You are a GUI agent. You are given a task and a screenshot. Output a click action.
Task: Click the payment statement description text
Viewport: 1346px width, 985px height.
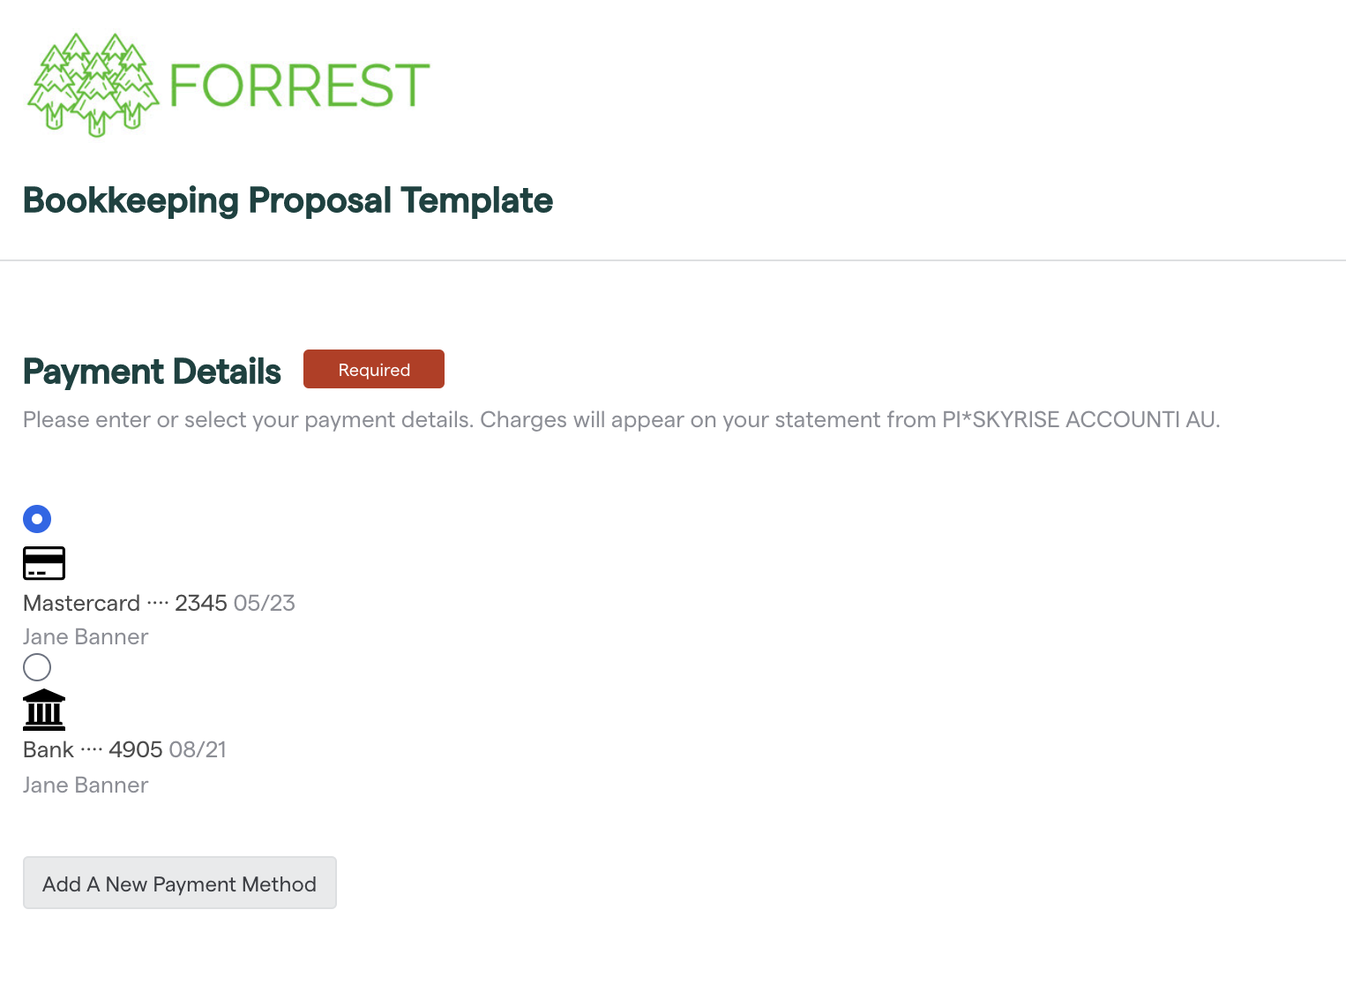click(622, 419)
